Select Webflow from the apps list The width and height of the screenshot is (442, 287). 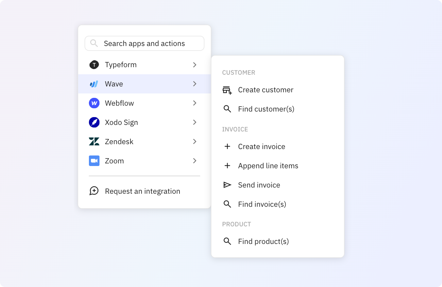click(x=144, y=103)
